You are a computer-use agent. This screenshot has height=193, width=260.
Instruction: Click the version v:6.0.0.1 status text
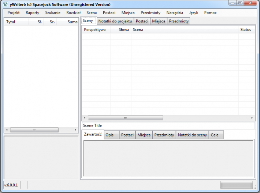11,185
